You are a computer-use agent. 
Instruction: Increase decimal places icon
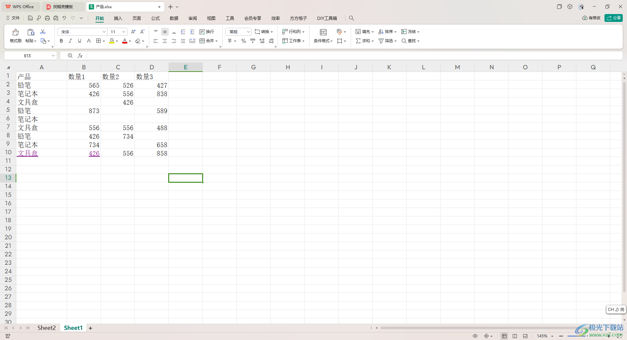[x=262, y=41]
